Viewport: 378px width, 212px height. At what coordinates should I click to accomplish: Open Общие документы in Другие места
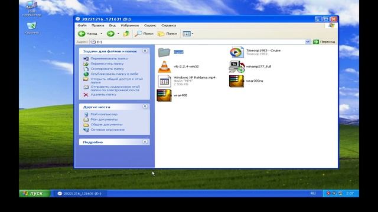106,124
